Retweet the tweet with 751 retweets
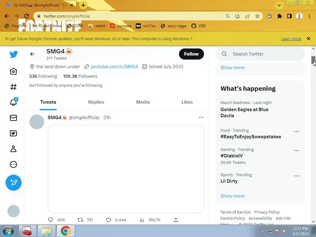 85,220
